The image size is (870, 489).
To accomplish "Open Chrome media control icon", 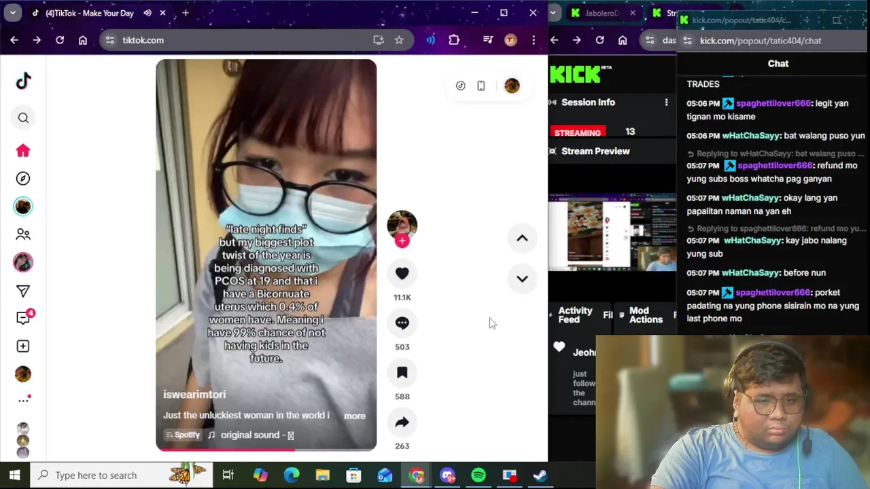I will click(x=488, y=40).
